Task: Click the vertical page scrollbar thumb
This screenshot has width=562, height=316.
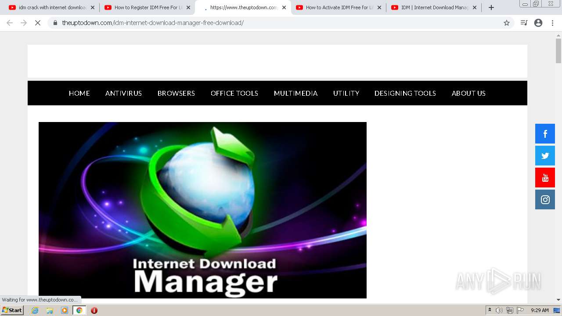Action: click(558, 50)
